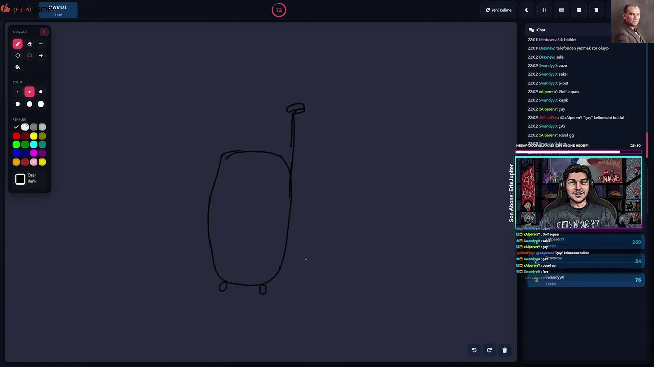Click the countdown timer showing 72

[279, 10]
